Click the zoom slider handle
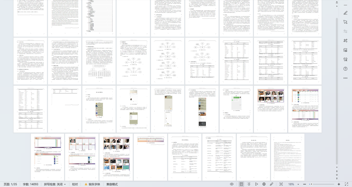The width and height of the screenshot is (352, 187). 311,184
